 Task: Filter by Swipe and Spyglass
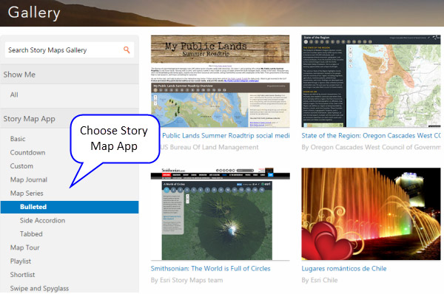click(39, 288)
